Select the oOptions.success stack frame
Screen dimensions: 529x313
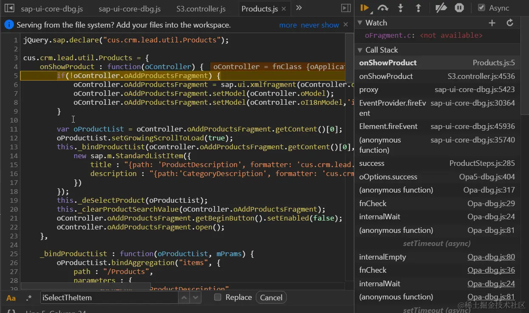tap(437, 177)
